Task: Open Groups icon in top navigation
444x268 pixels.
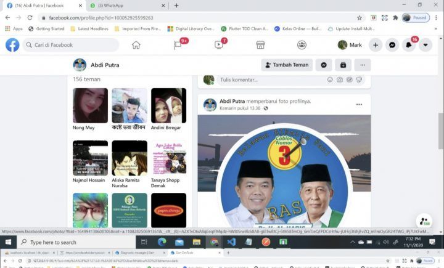Action: [302, 45]
